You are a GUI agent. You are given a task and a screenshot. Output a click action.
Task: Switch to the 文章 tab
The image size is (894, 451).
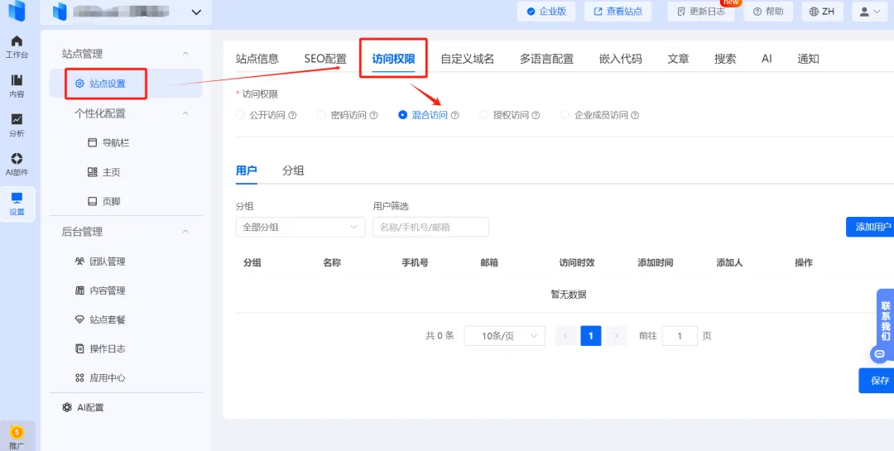click(678, 59)
